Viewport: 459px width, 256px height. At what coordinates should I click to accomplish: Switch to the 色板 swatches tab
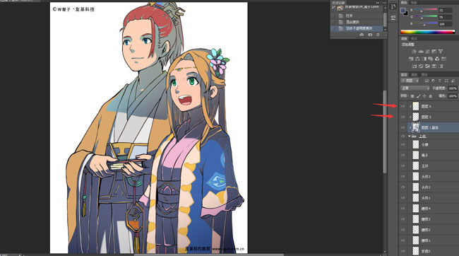[x=414, y=2]
